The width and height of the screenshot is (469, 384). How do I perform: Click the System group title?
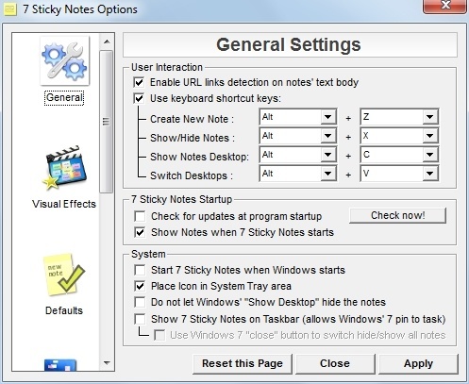[148, 254]
